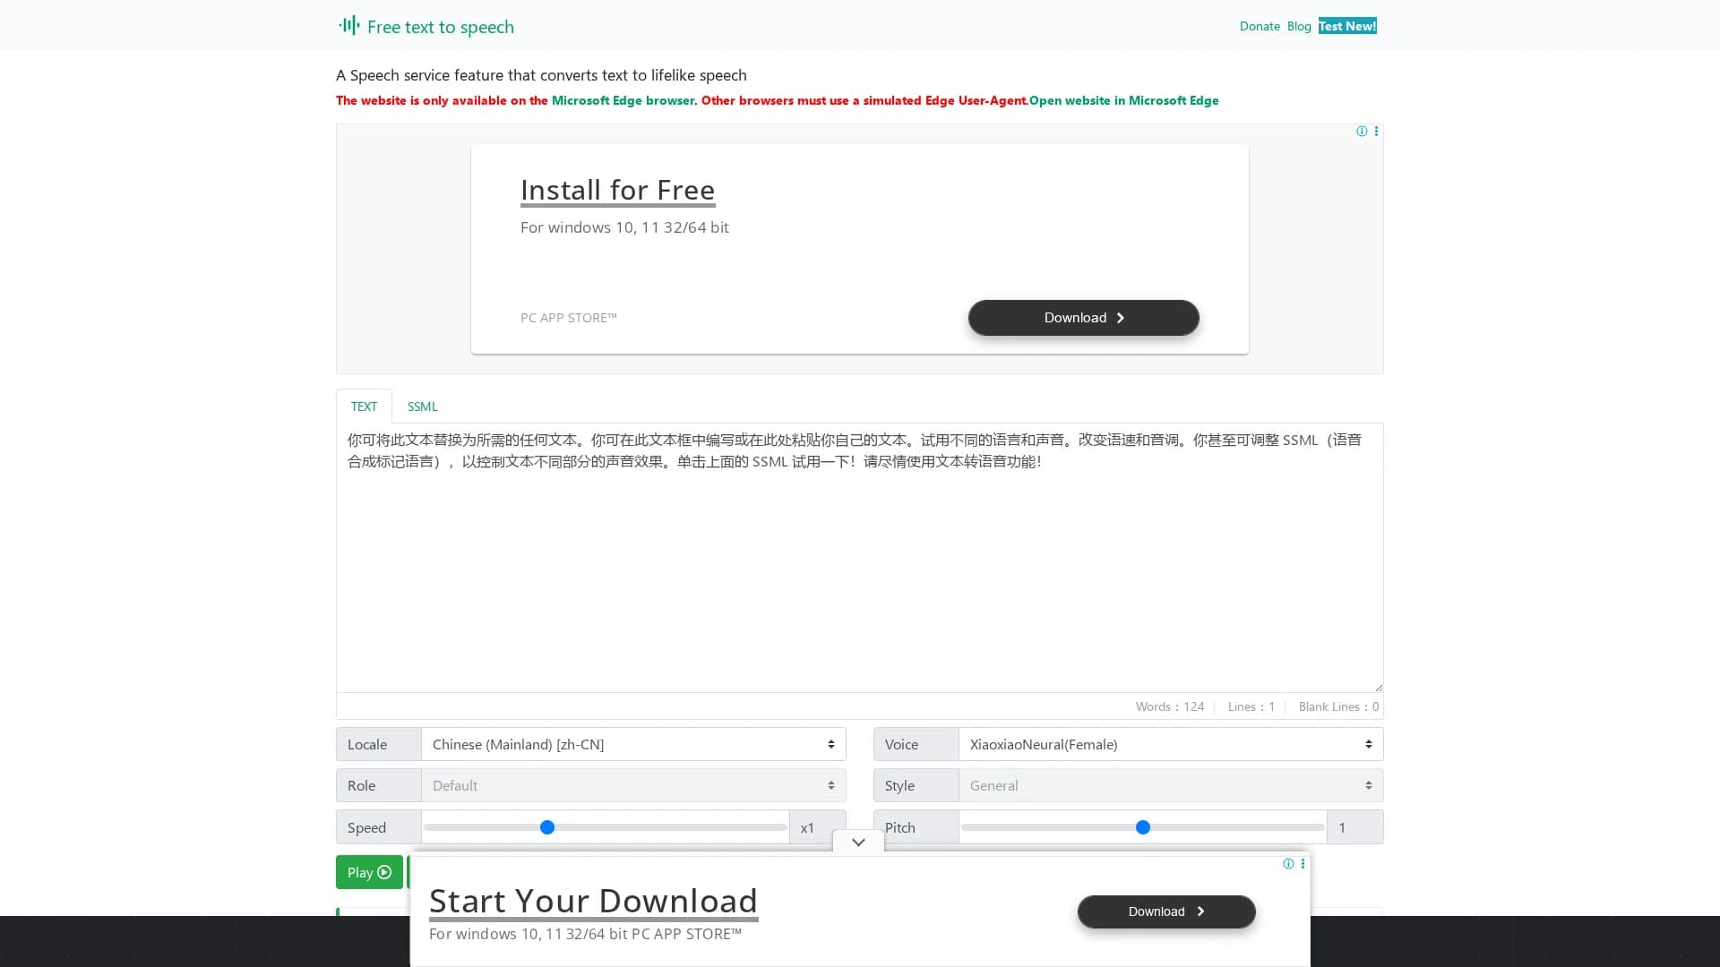The width and height of the screenshot is (1720, 967).
Task: Click the Test New! badge link
Action: (1347, 26)
